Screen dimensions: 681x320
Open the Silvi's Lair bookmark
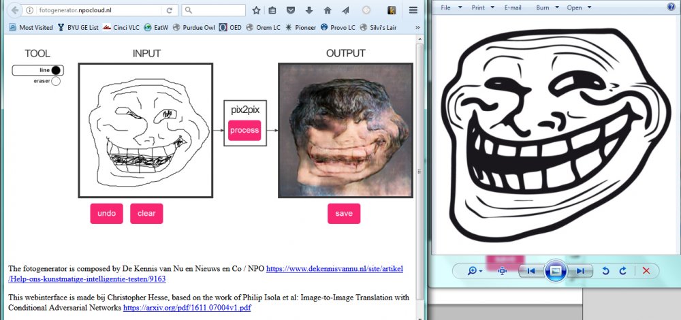378,27
